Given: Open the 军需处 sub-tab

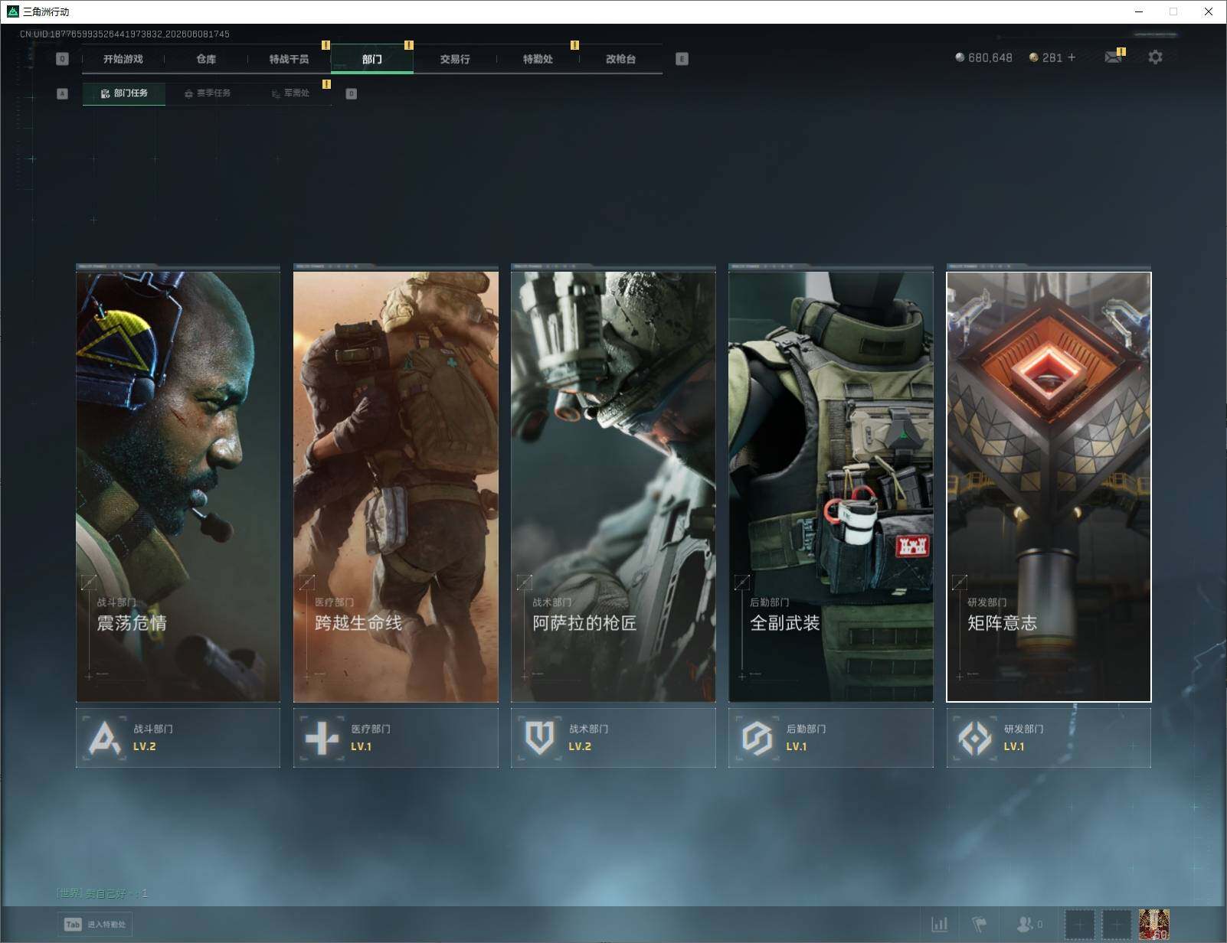Looking at the screenshot, I should click(290, 93).
